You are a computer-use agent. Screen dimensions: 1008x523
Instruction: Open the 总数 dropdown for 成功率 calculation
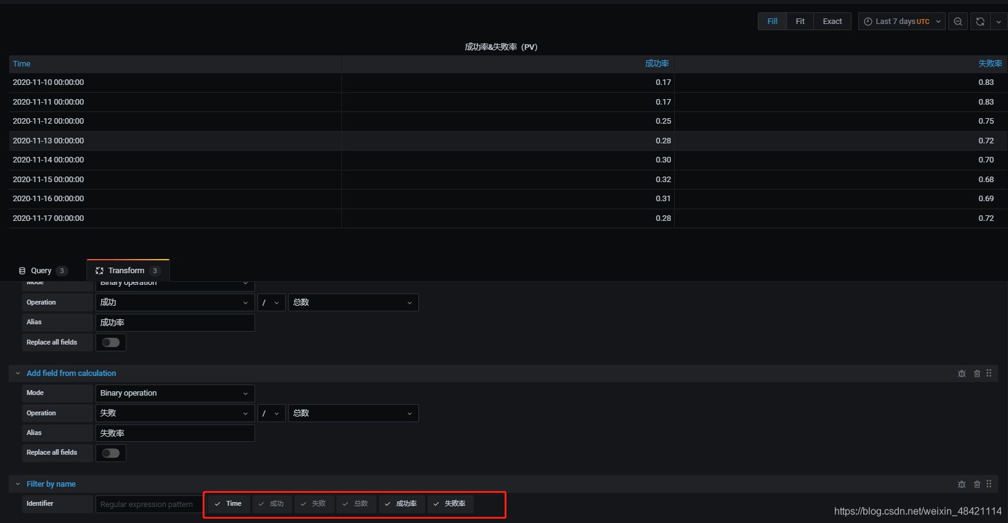[x=353, y=303]
